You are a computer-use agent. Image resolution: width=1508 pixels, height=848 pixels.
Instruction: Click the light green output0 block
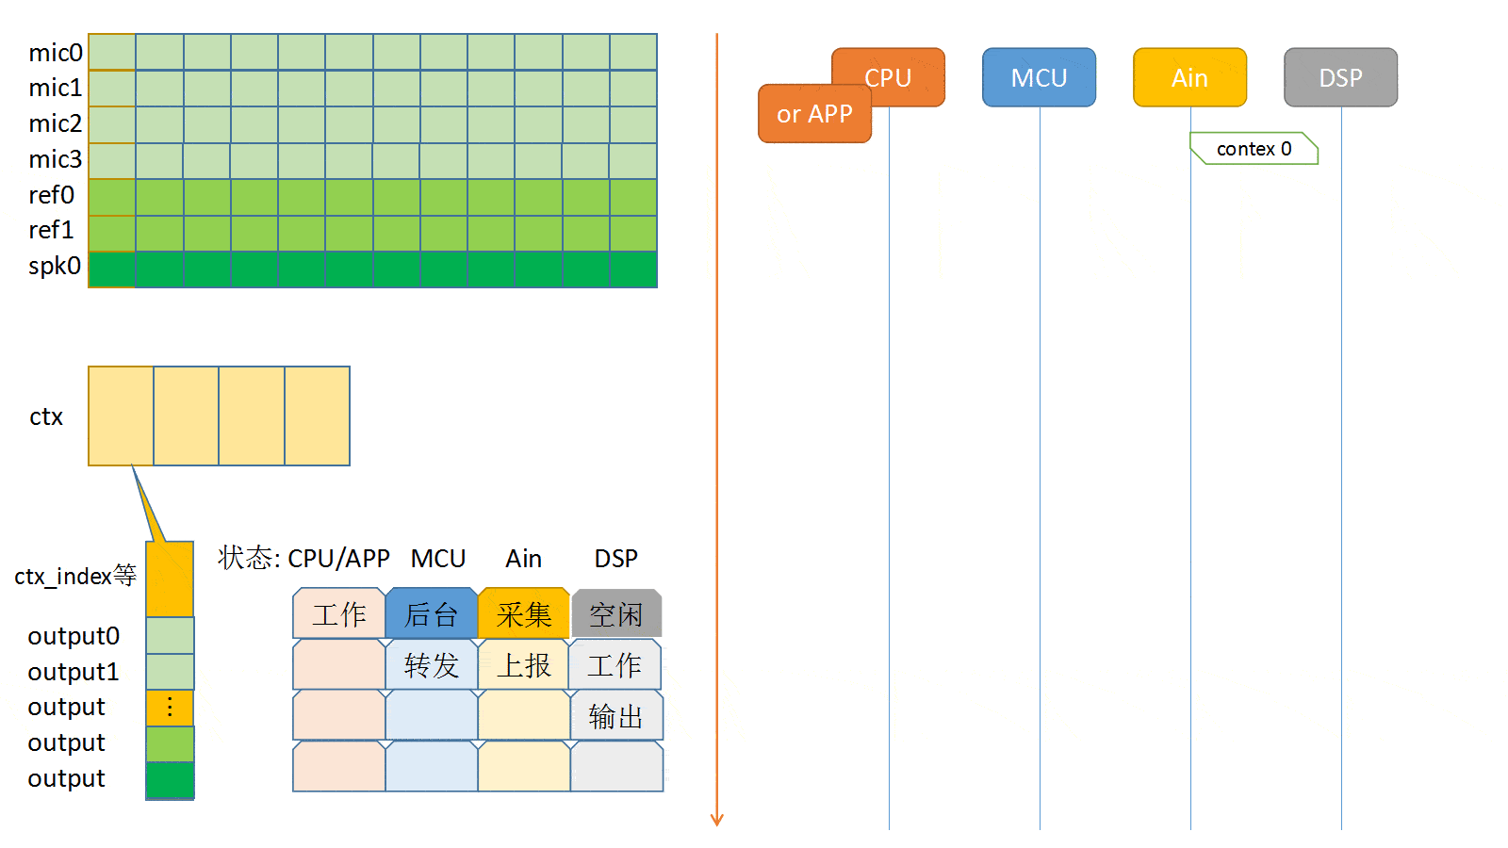[x=170, y=635]
